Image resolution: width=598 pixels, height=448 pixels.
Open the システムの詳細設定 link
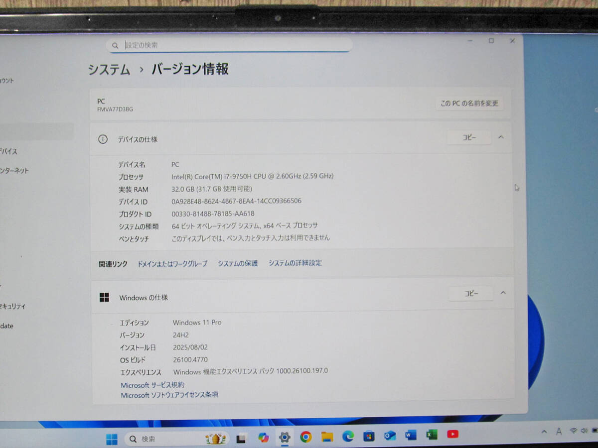click(x=295, y=263)
